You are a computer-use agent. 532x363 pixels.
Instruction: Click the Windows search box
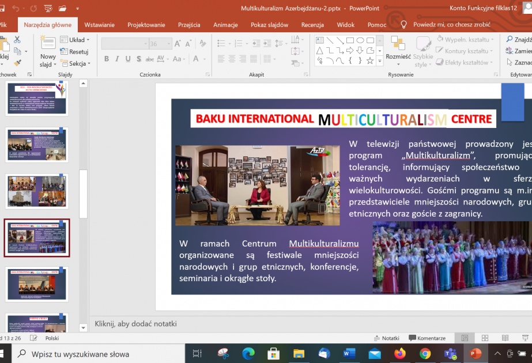99,354
